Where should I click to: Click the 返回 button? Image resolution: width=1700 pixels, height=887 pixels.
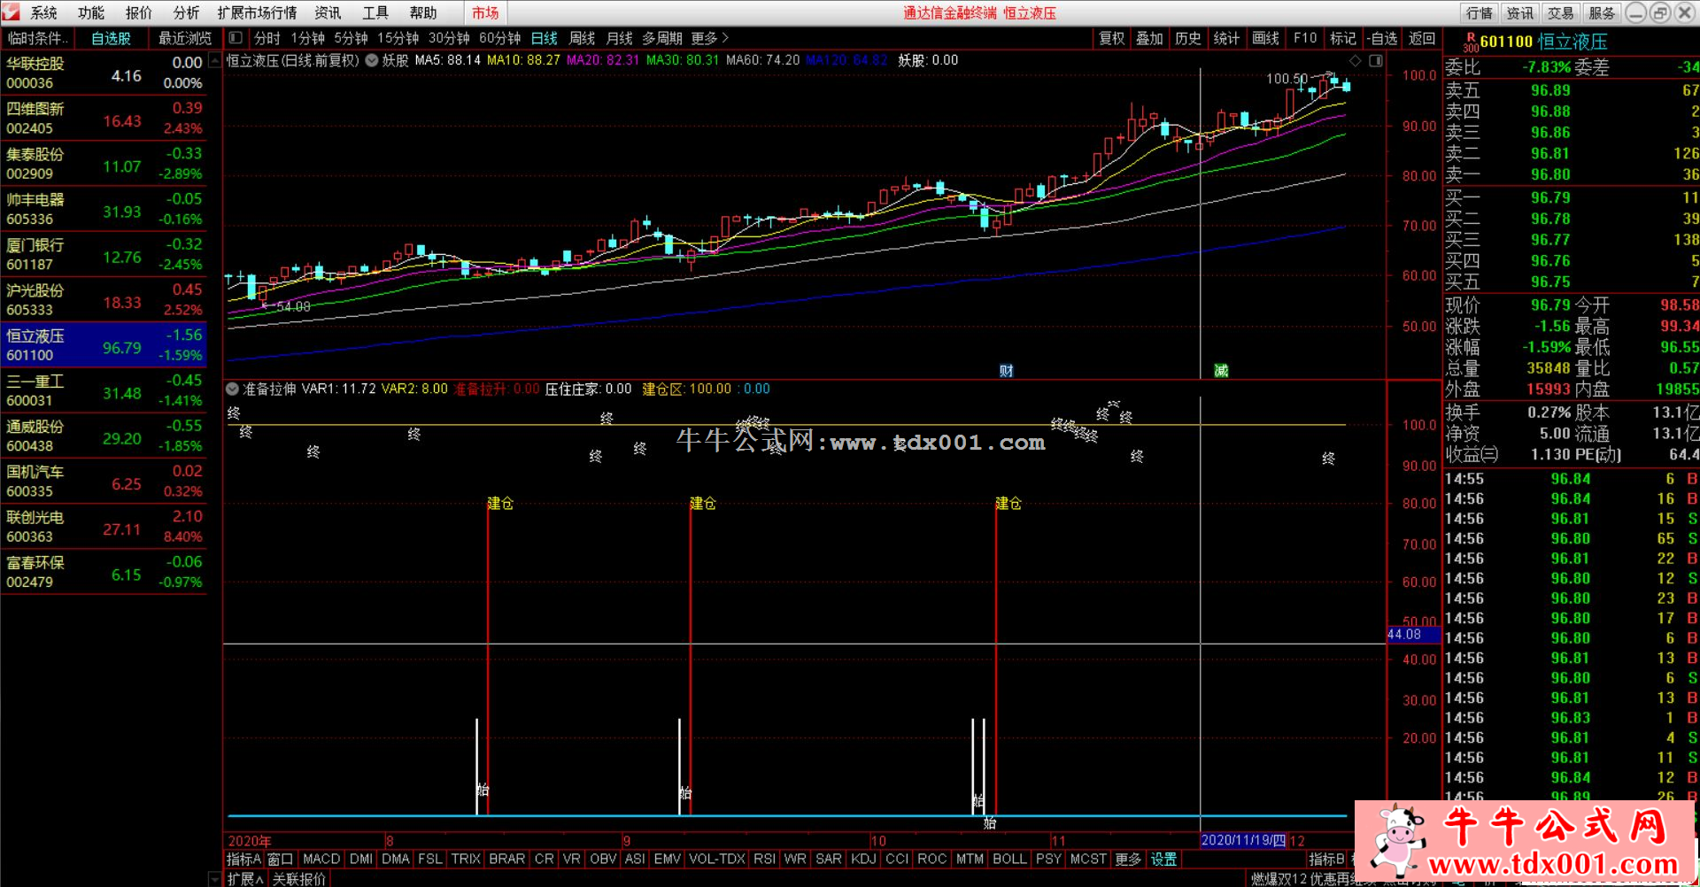point(1421,38)
